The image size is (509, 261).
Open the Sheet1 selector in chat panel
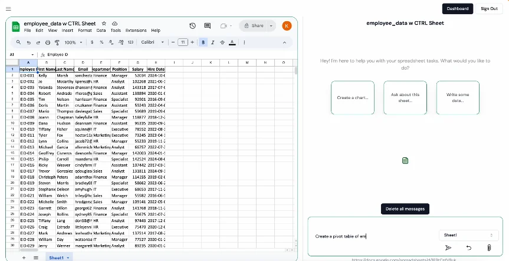(468, 235)
